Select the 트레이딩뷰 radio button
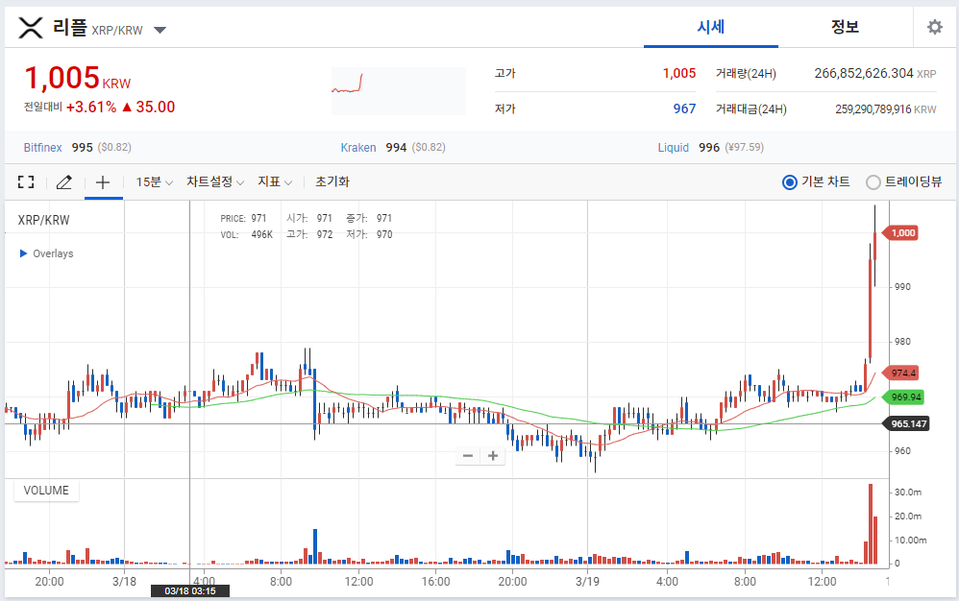 click(873, 182)
